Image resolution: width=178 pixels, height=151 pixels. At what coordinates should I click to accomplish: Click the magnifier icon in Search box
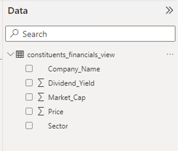pyautogui.click(x=14, y=33)
